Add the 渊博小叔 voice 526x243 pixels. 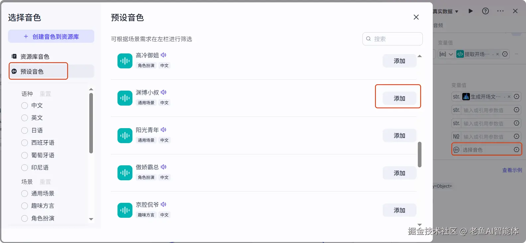[x=399, y=98]
